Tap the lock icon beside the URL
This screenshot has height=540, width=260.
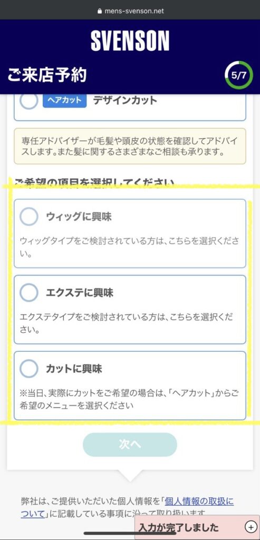pos(100,11)
